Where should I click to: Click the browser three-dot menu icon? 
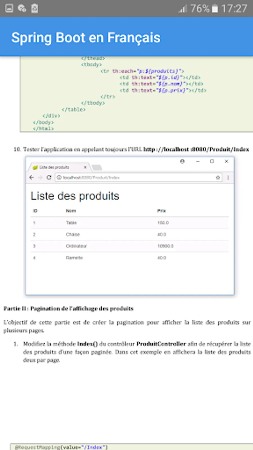228,177
